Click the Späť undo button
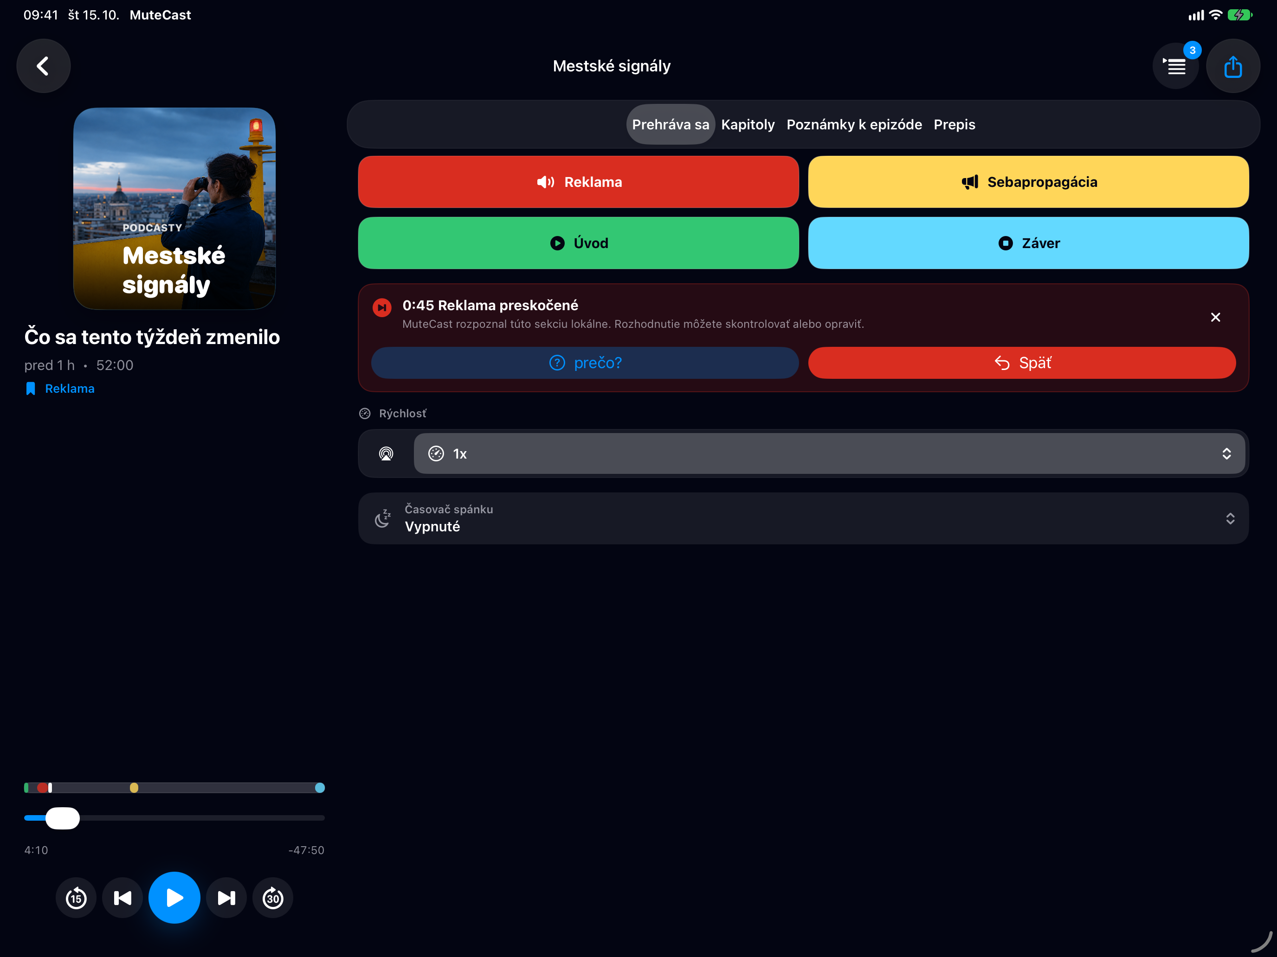This screenshot has width=1277, height=957. 1022,363
